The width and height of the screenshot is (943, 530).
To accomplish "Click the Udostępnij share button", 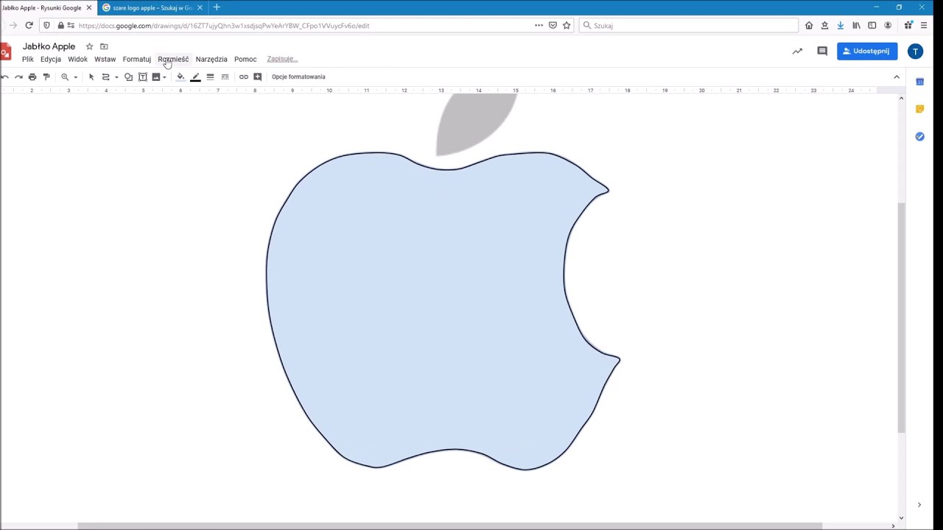I will [867, 51].
